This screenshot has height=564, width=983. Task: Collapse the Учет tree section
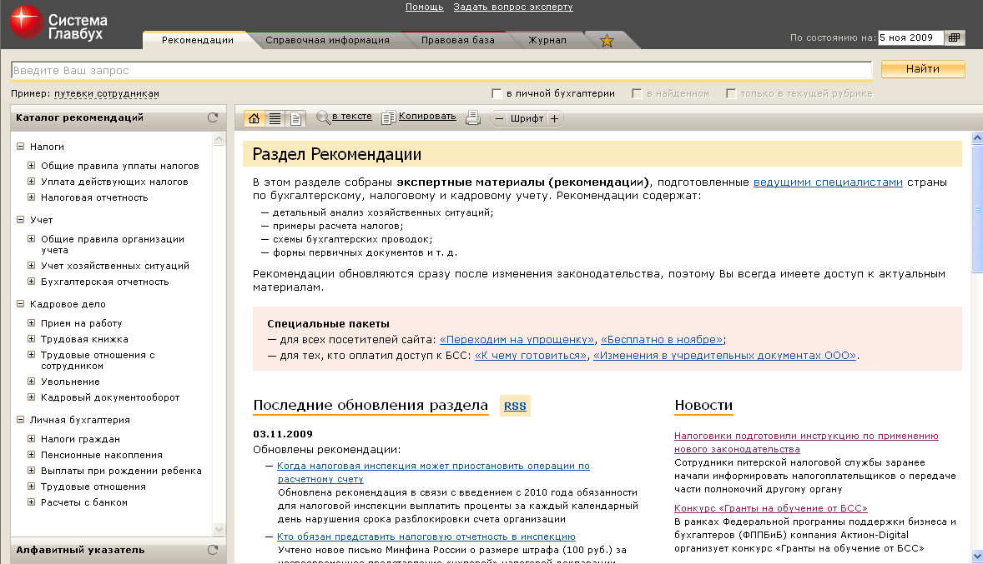coord(20,219)
